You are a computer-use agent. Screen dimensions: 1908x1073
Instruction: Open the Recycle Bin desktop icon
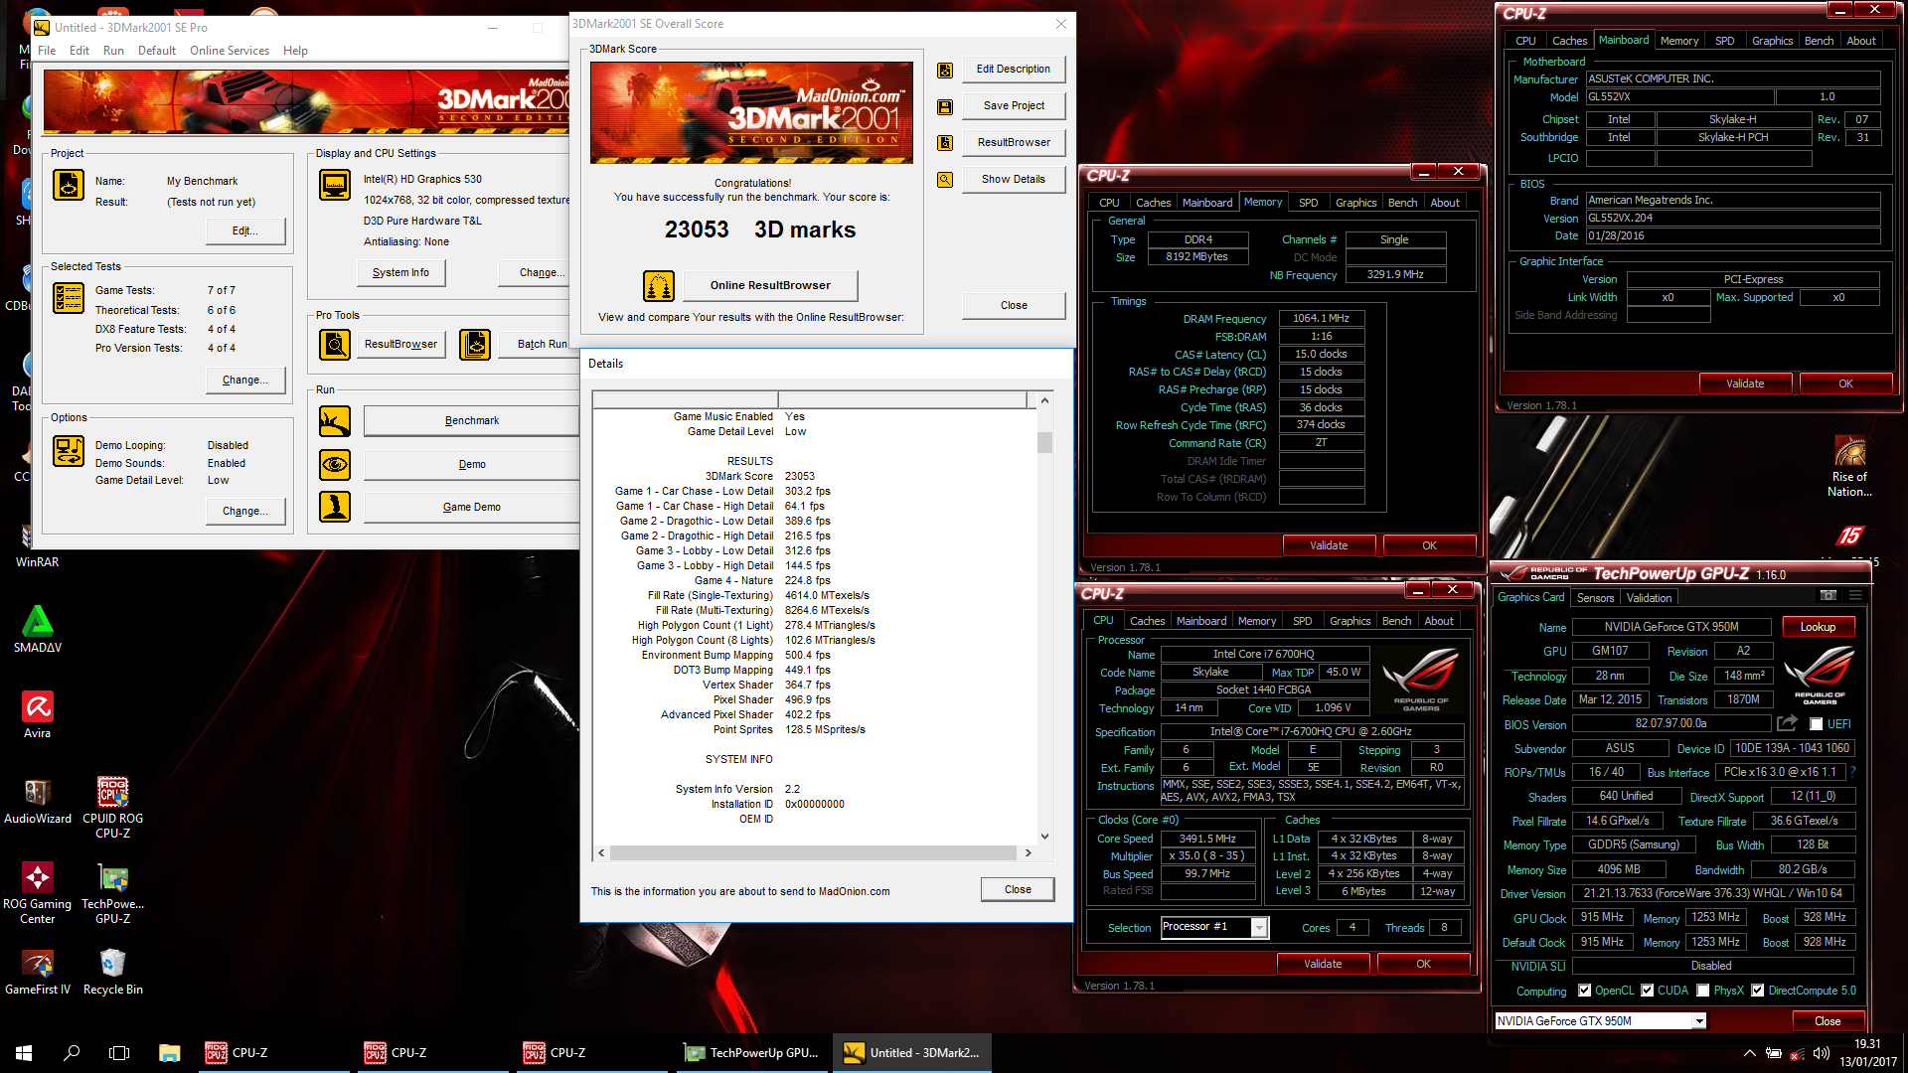click(113, 972)
